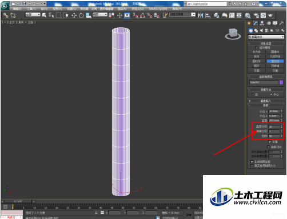Toggle Real-World Map Size checkbox
The width and height of the screenshot is (287, 219).
(x=252, y=166)
